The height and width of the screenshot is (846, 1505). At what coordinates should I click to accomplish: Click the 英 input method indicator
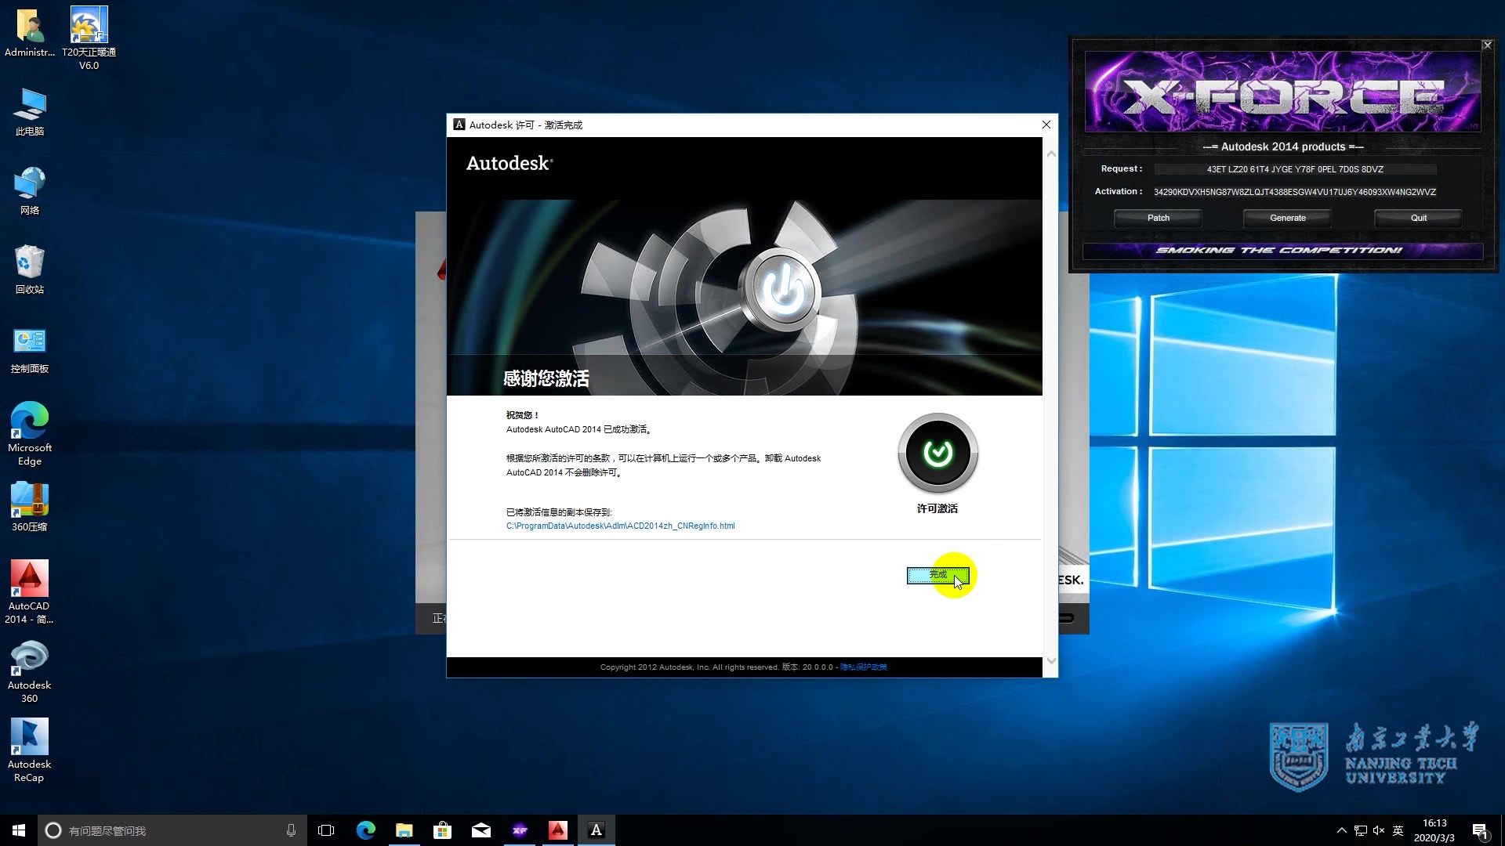coord(1398,830)
